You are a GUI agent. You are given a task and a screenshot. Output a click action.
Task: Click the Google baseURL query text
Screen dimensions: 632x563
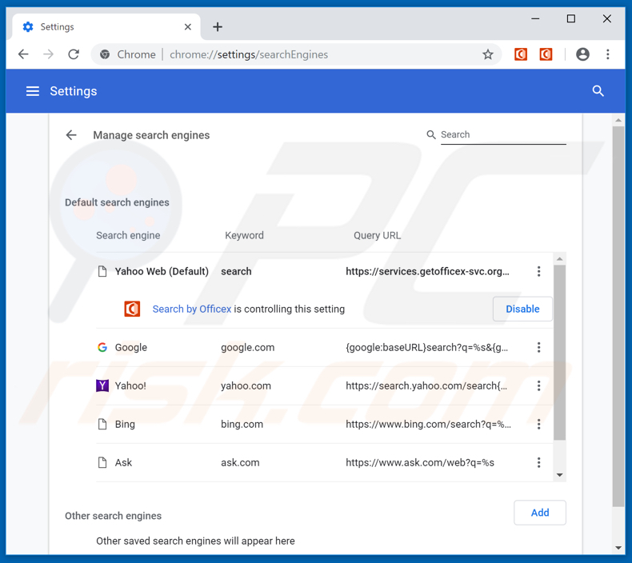(x=427, y=347)
